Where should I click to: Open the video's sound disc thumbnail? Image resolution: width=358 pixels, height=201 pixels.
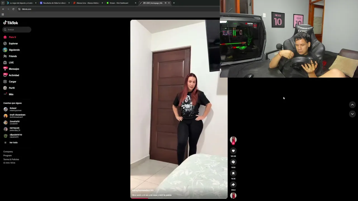[x=233, y=195]
